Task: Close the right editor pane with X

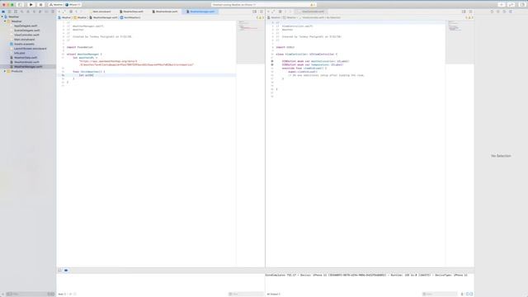Action: [x=268, y=12]
